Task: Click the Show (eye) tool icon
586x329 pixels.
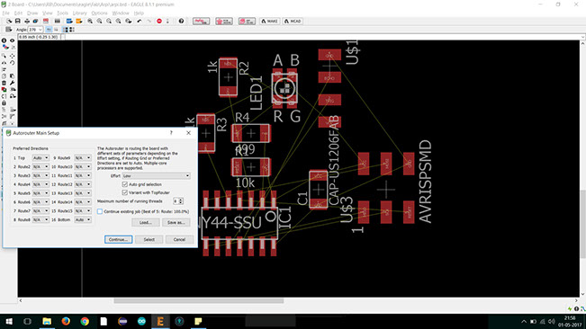Action: [x=13, y=40]
